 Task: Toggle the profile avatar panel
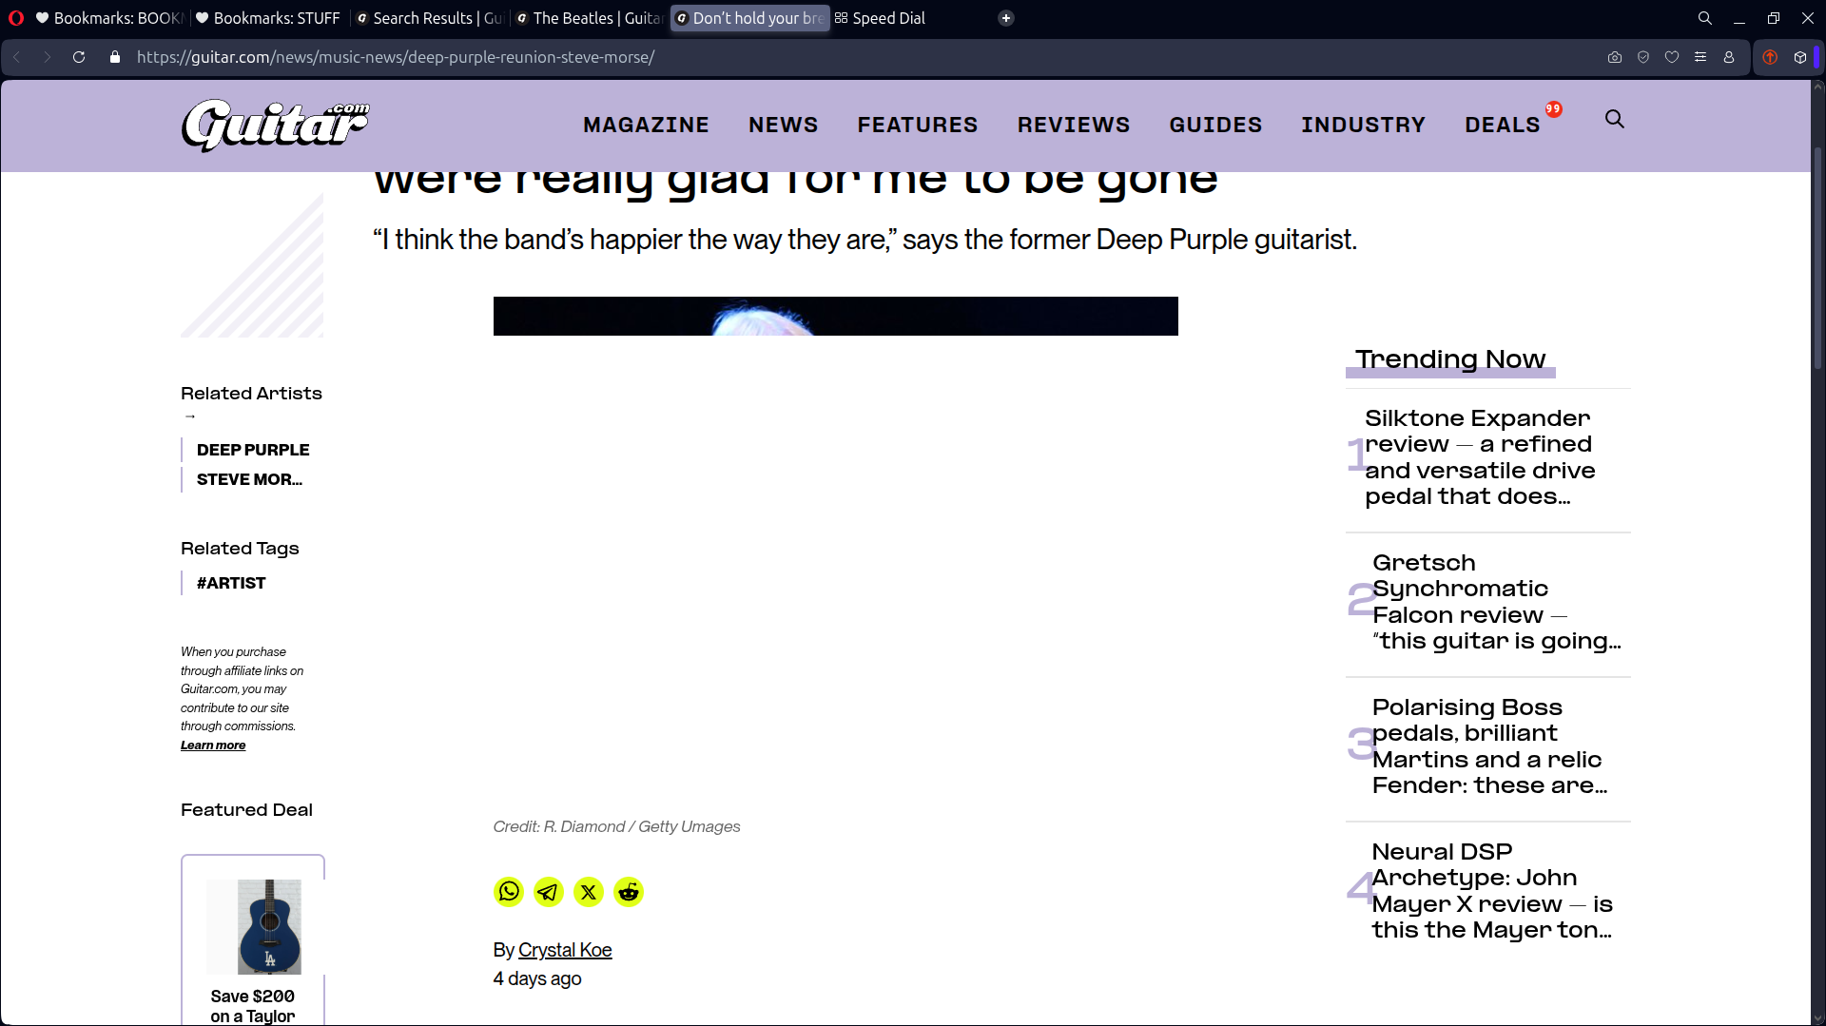point(1729,57)
